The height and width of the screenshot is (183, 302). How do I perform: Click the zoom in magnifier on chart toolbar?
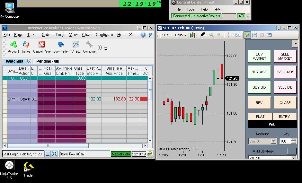tap(212, 35)
